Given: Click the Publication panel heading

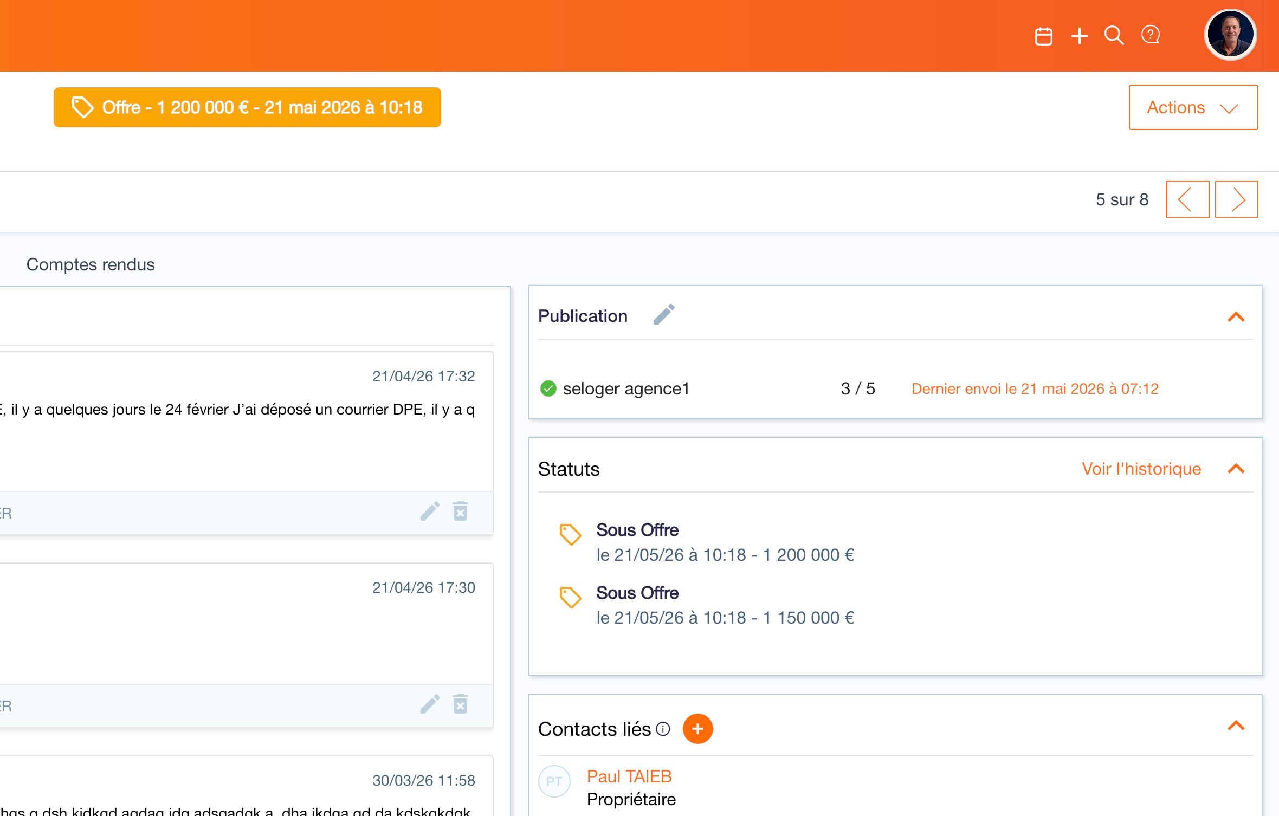Looking at the screenshot, I should point(583,316).
